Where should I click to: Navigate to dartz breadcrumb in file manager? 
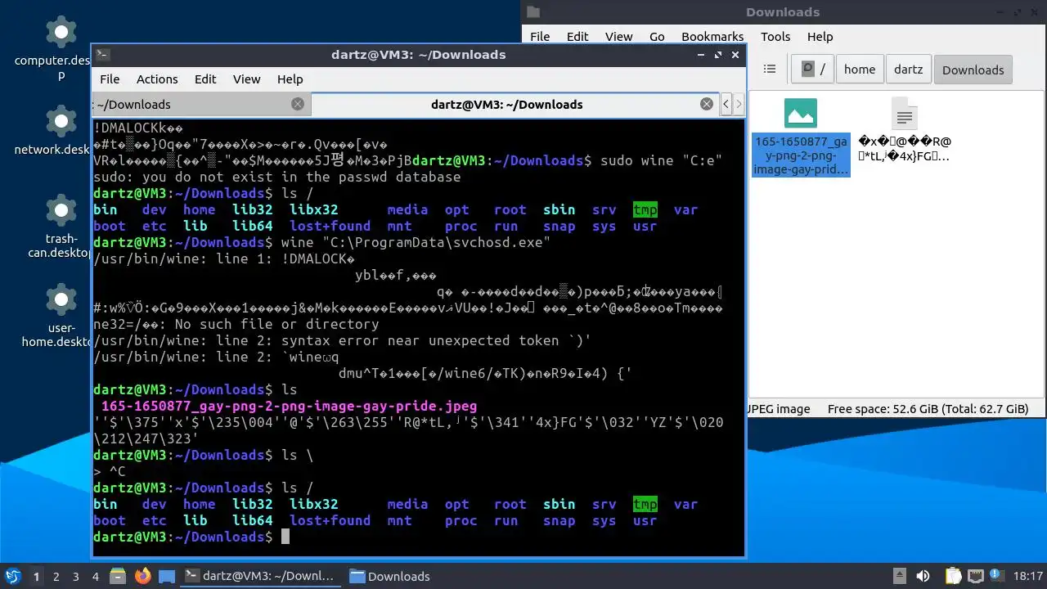pos(909,70)
